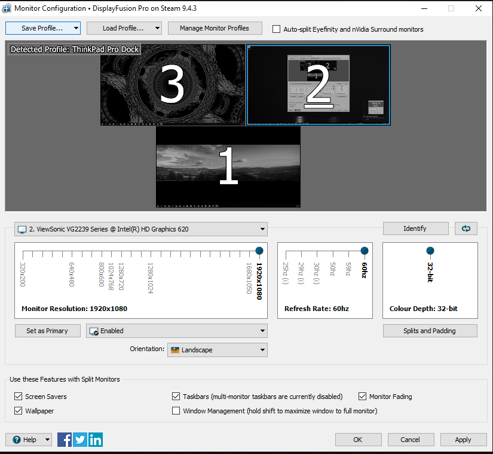Expand the ViewSonic VG2239 monitor selector
This screenshot has width=493, height=454.
[x=141, y=229]
